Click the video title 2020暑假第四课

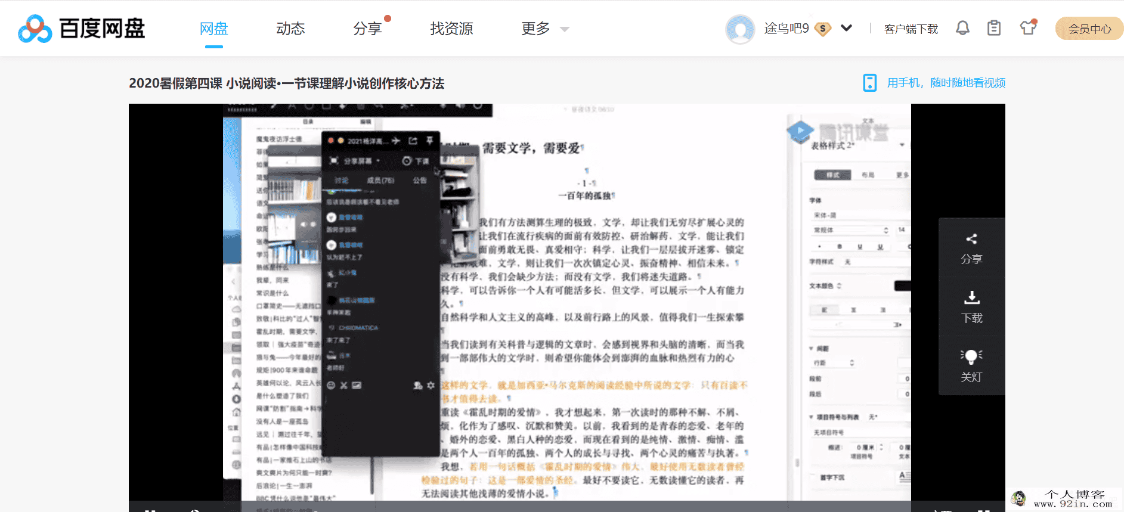286,83
